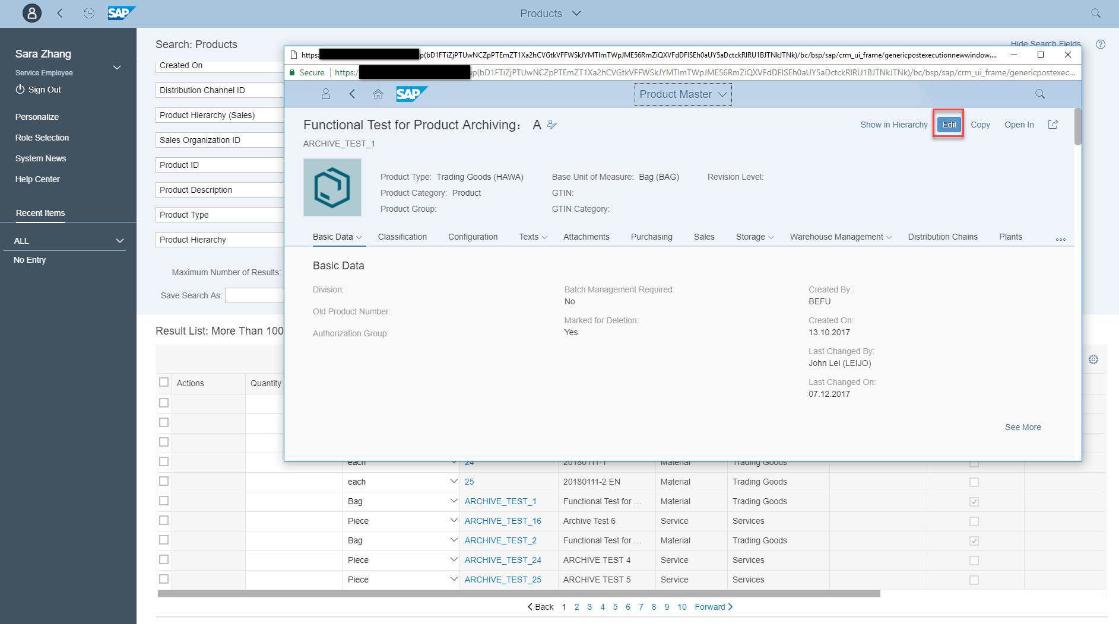Click the horizontal scrollbar under result list
1119x624 pixels.
click(x=519, y=593)
